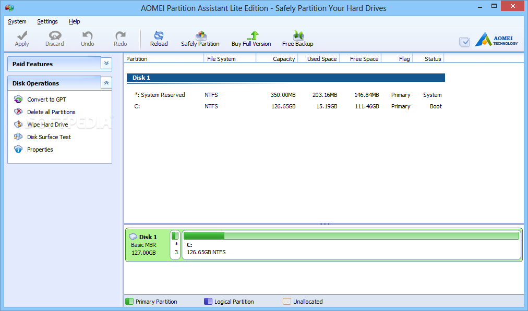528x311 pixels.
Task: Click the Redo arrow icon
Action: [120, 35]
